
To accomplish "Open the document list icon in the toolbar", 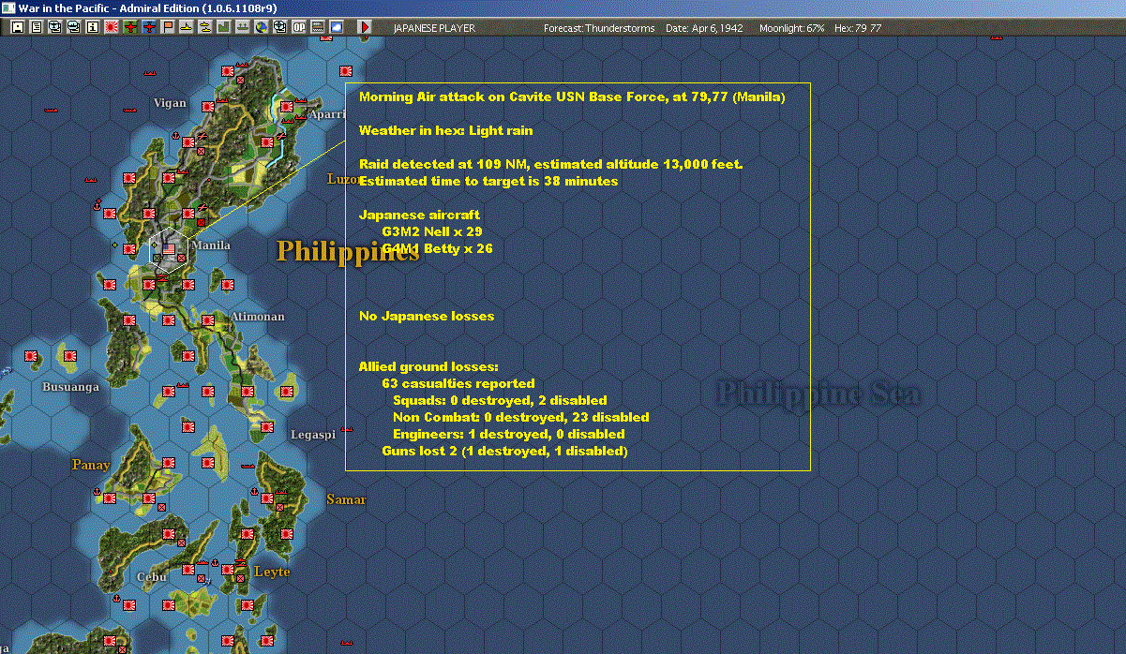I will (x=37, y=27).
